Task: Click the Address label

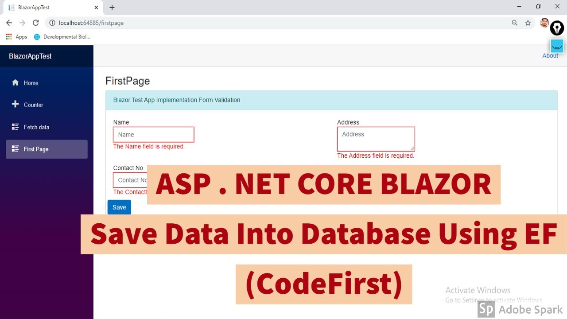Action: [348, 122]
